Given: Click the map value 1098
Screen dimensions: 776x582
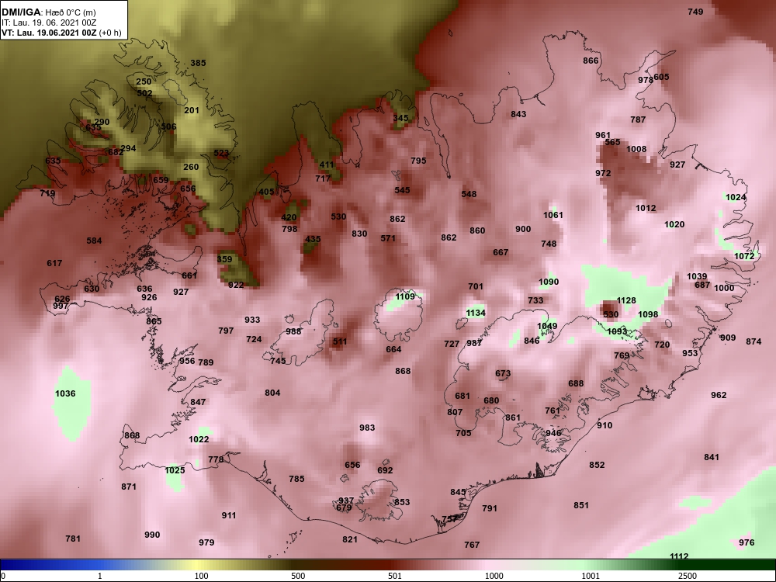Looking at the screenshot, I should (648, 314).
